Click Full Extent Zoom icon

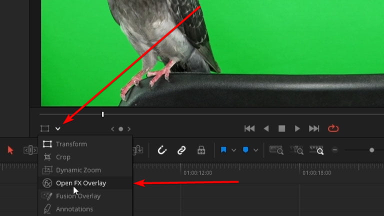tap(276, 150)
